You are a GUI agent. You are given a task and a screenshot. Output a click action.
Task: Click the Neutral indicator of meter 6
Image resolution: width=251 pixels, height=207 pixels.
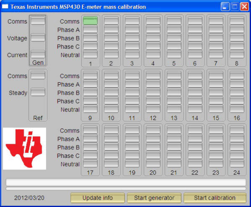(195, 55)
